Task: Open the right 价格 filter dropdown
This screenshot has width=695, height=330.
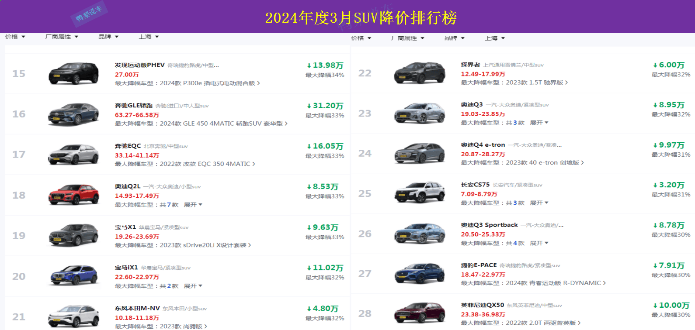Action: (x=361, y=38)
